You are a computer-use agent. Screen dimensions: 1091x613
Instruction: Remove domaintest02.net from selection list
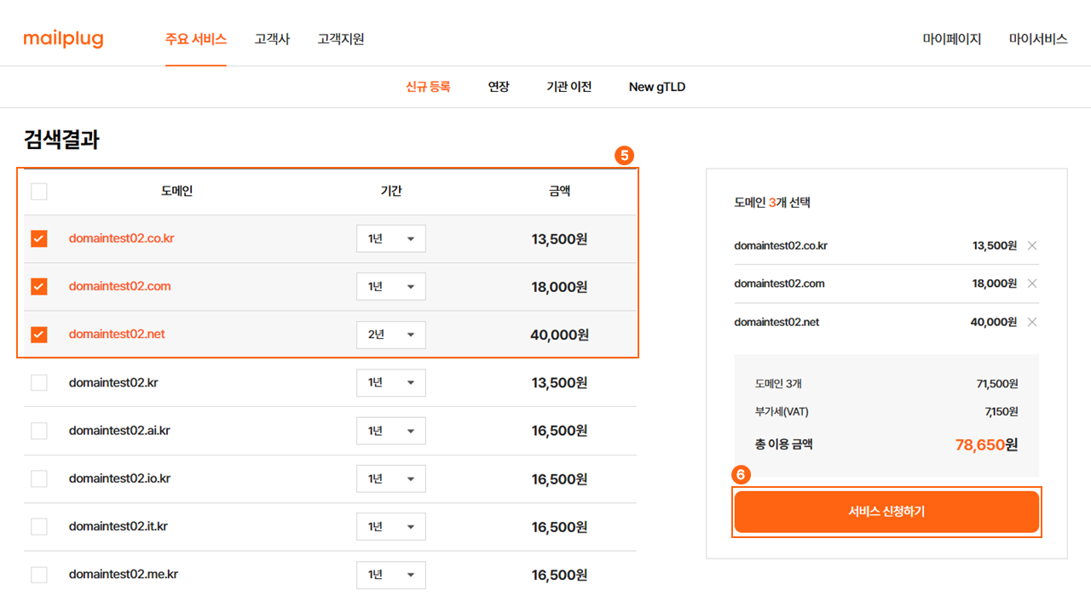tap(1032, 322)
